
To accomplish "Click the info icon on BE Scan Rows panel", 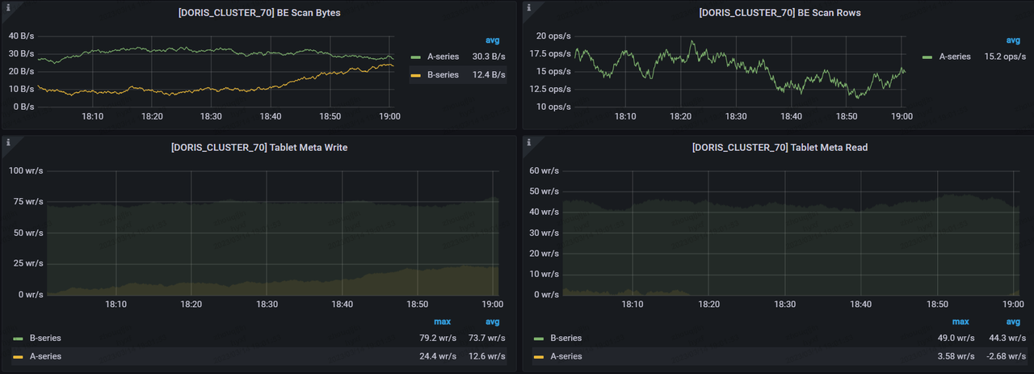I will pyautogui.click(x=529, y=8).
